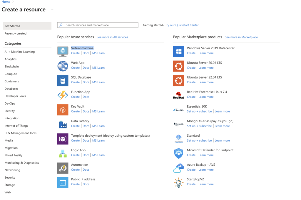Select the Security category
This screenshot has height=200, width=301.
(10, 178)
